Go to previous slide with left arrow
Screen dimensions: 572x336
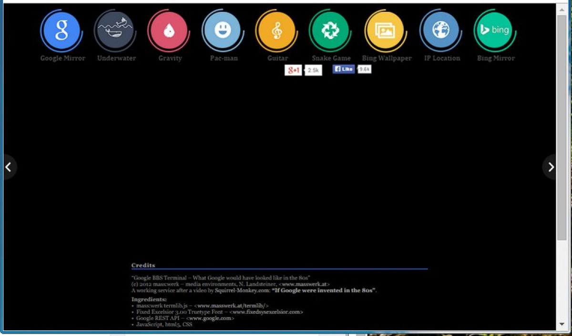[x=8, y=167]
